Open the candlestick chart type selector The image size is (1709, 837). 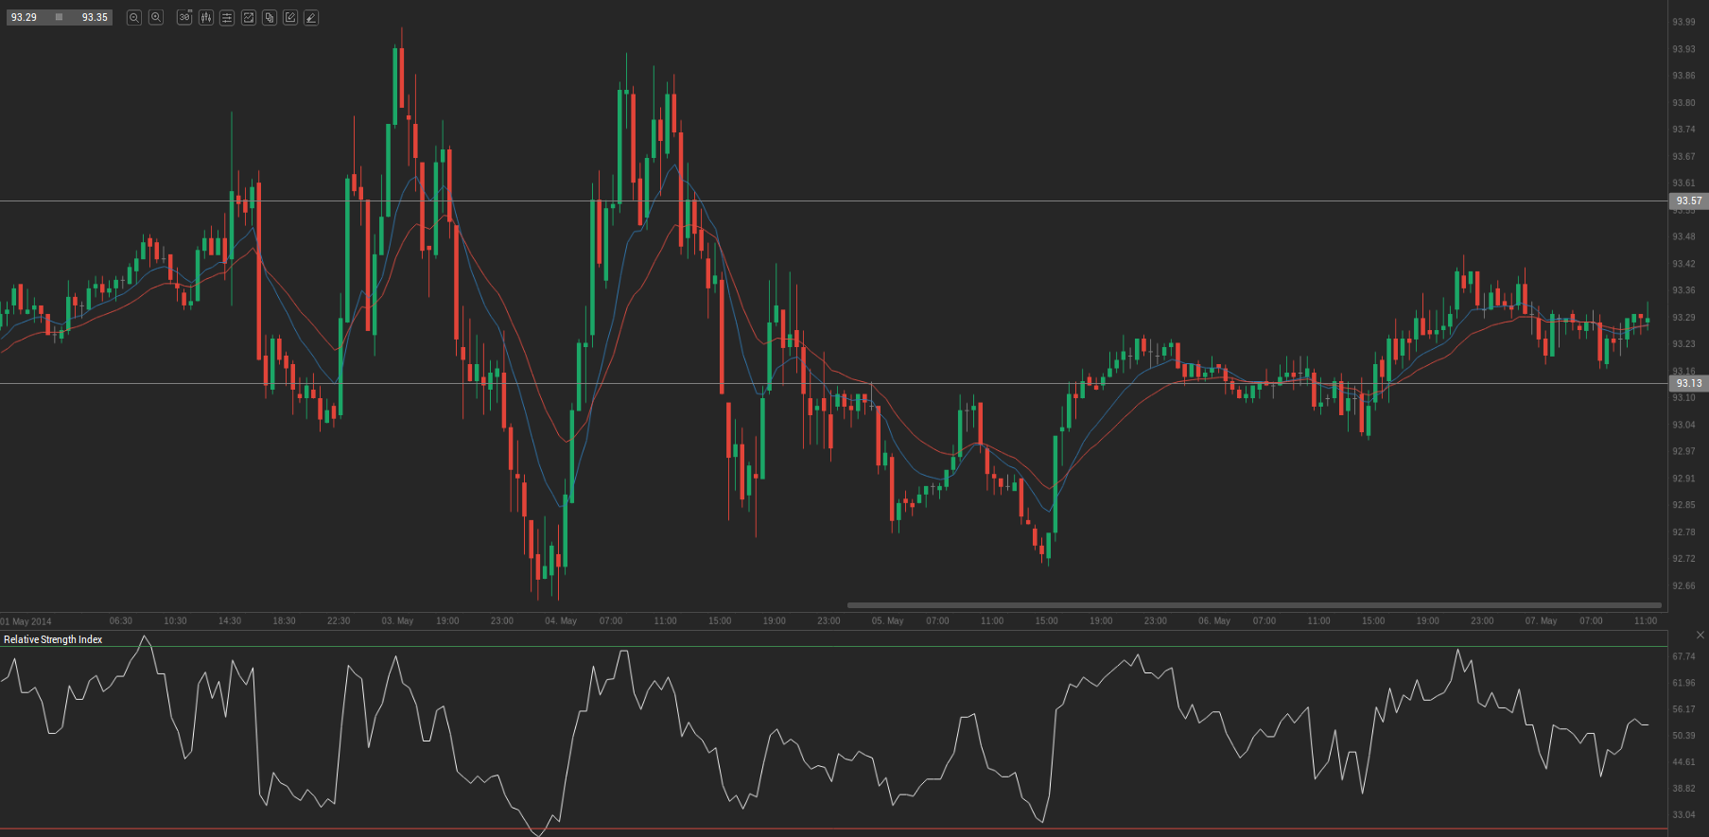(206, 17)
